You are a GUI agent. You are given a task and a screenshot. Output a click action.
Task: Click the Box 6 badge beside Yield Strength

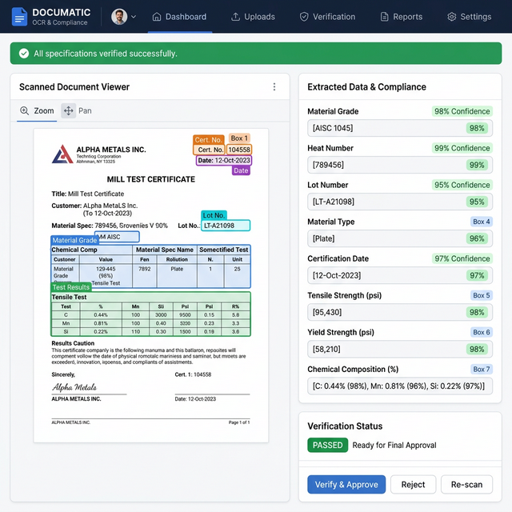click(x=482, y=333)
